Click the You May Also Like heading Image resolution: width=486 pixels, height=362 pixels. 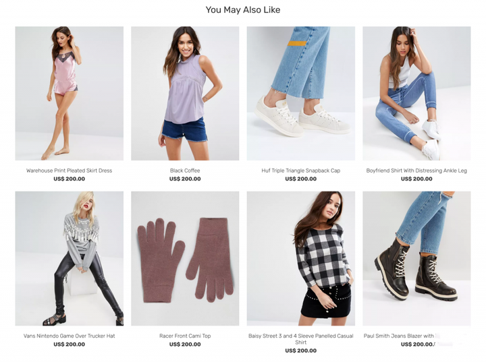(243, 10)
